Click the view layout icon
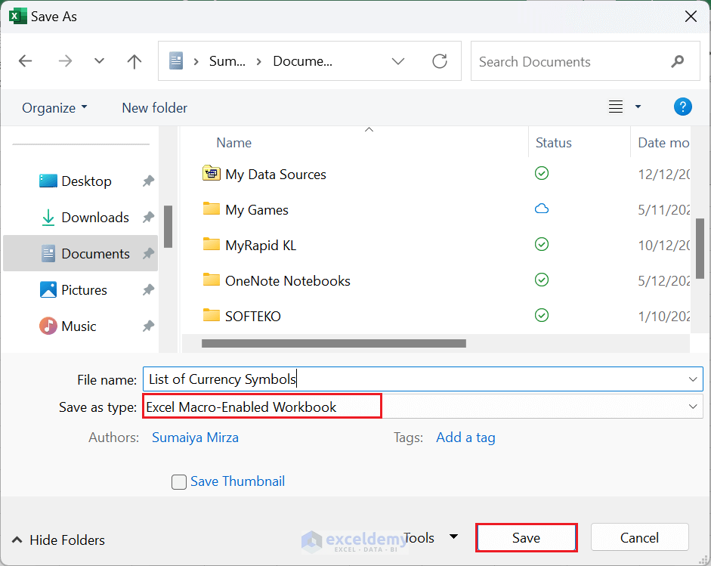This screenshot has height=566, width=711. point(616,107)
